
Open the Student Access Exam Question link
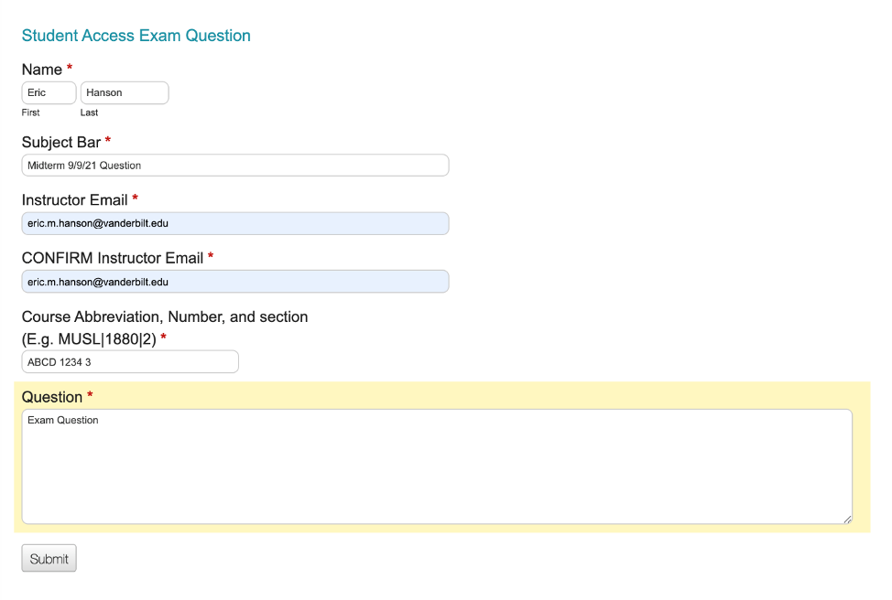pyautogui.click(x=136, y=36)
